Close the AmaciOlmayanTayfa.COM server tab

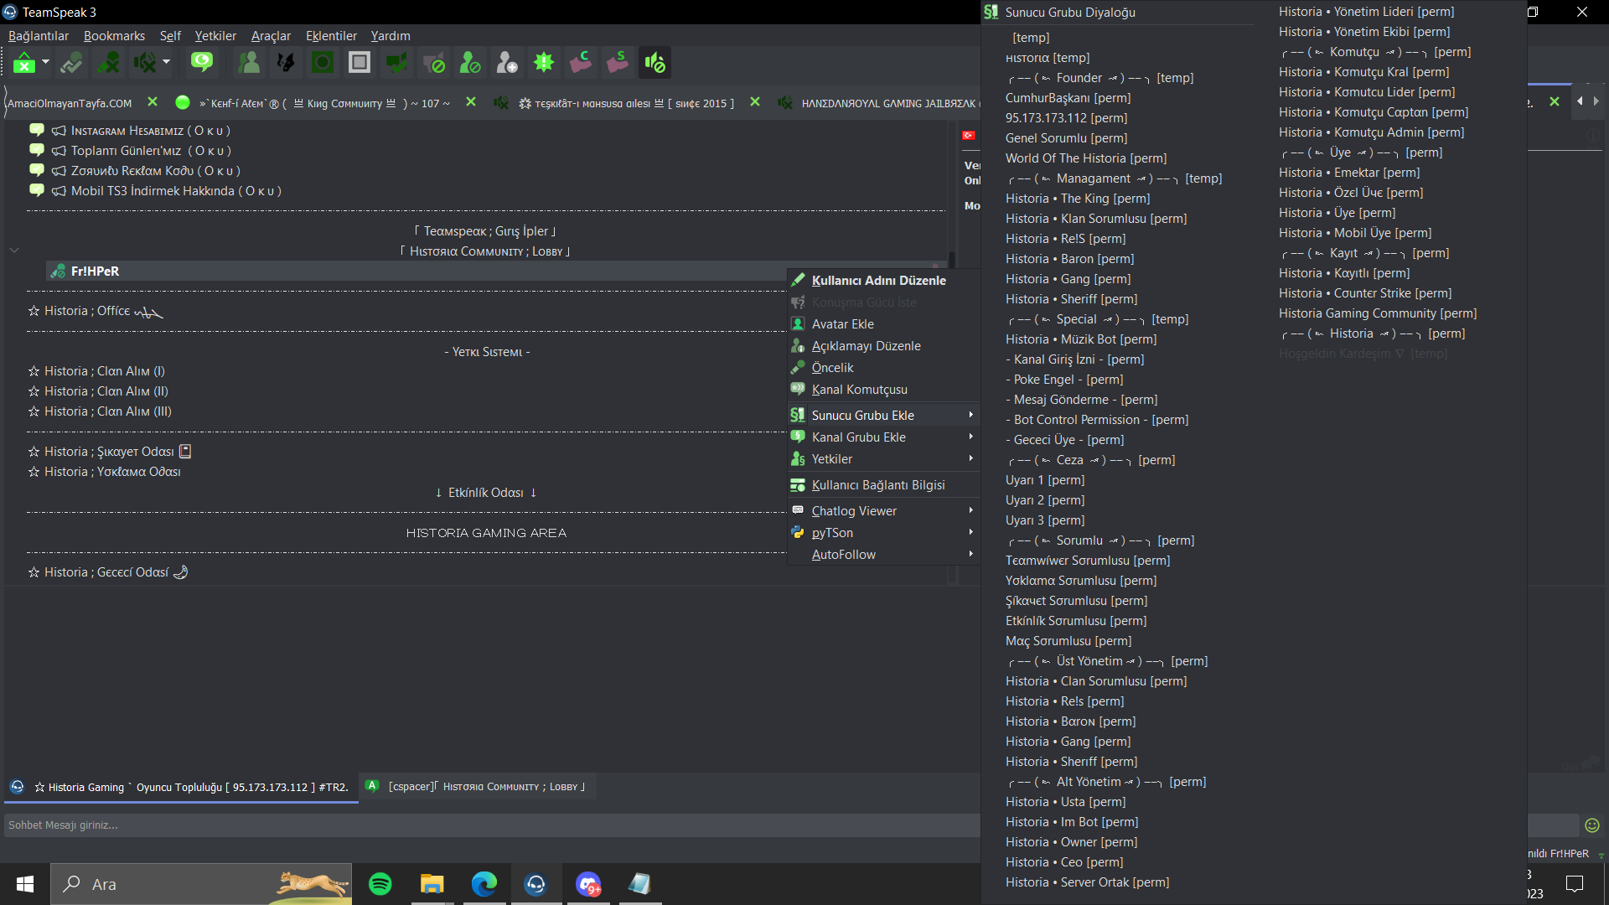point(152,102)
